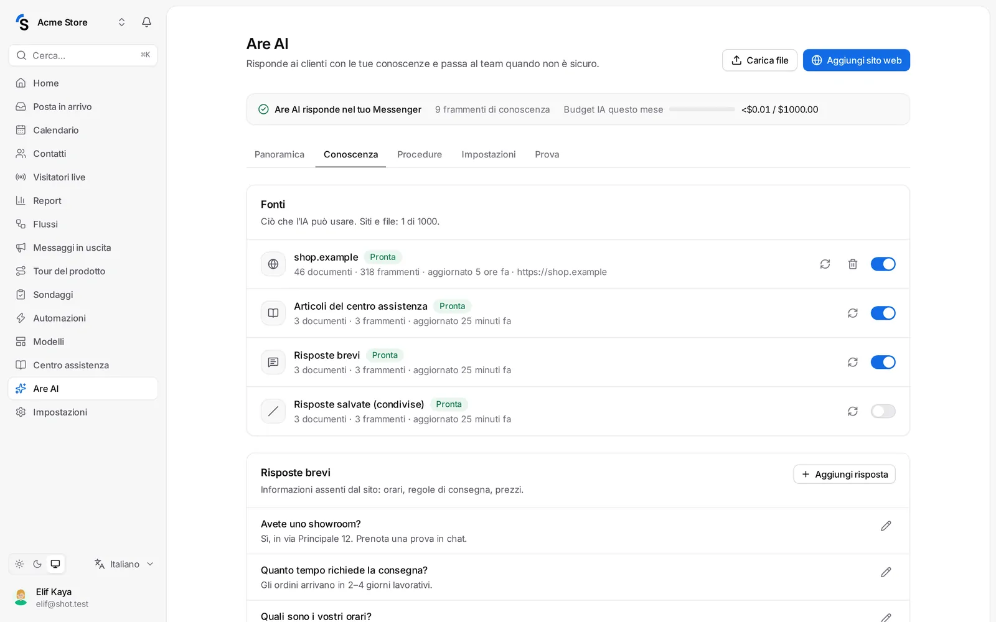996x622 pixels.
Task: Click the Aggiungi risposta button
Action: pos(844,475)
